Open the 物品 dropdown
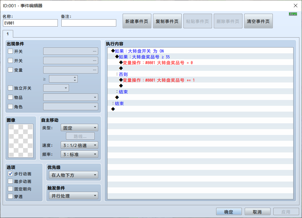 [x=71, y=97]
